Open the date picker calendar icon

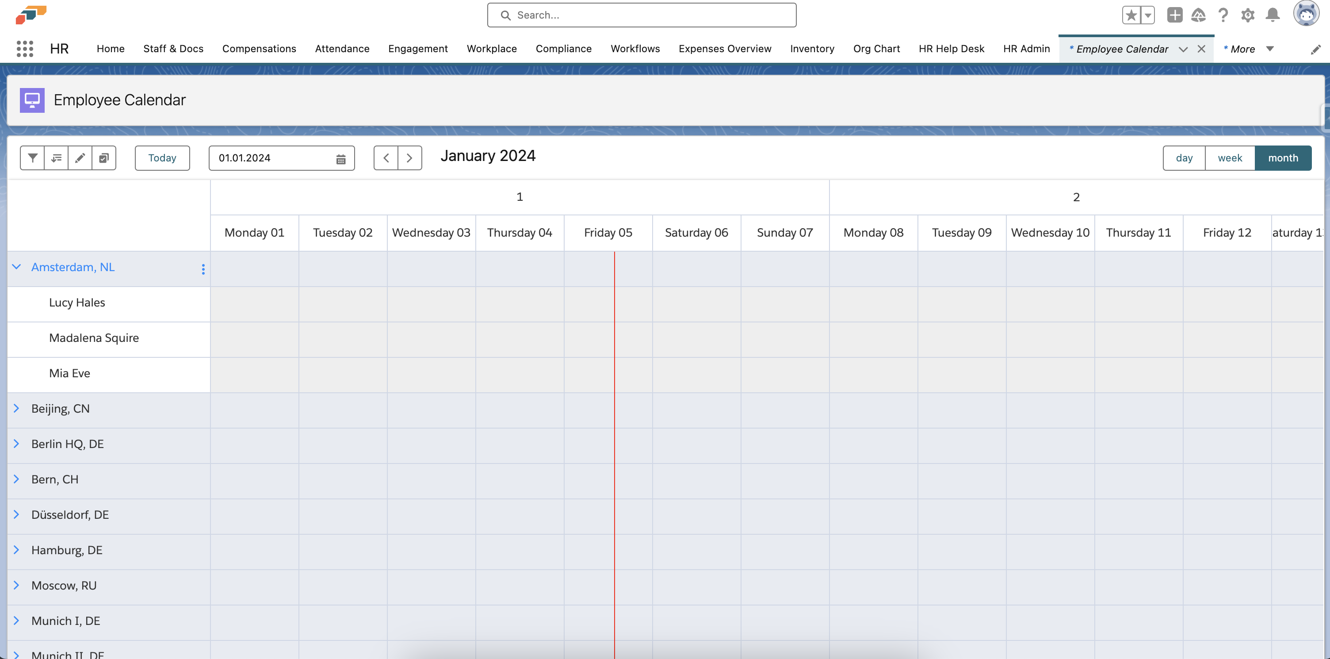pyautogui.click(x=341, y=158)
